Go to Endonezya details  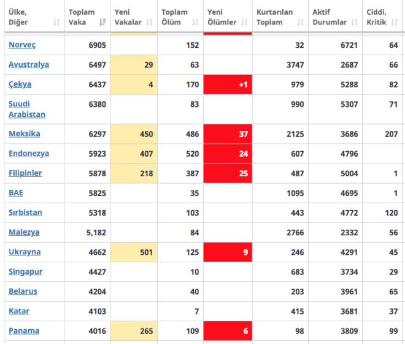[x=29, y=154]
